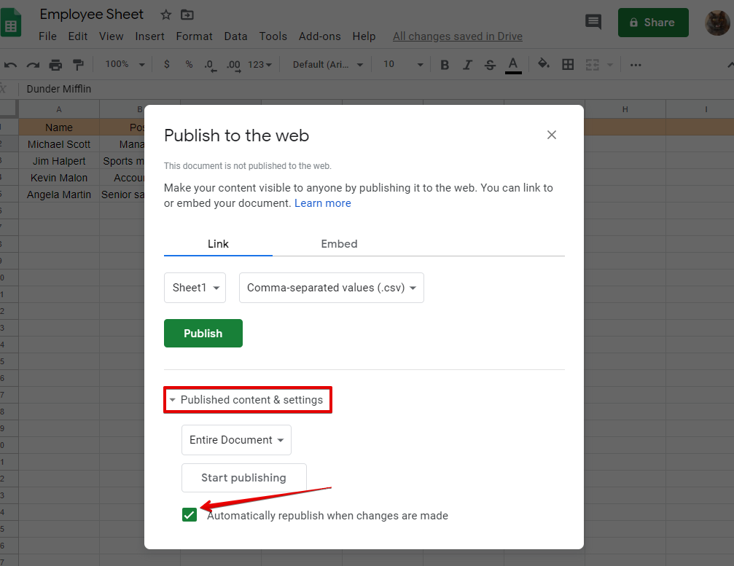Click the formula bar showing Dunder Mifflin
This screenshot has height=566, width=734.
click(375, 89)
